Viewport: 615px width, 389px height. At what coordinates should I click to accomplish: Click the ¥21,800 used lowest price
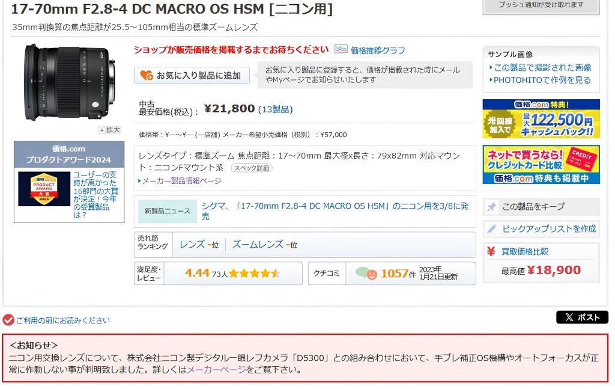tap(229, 108)
